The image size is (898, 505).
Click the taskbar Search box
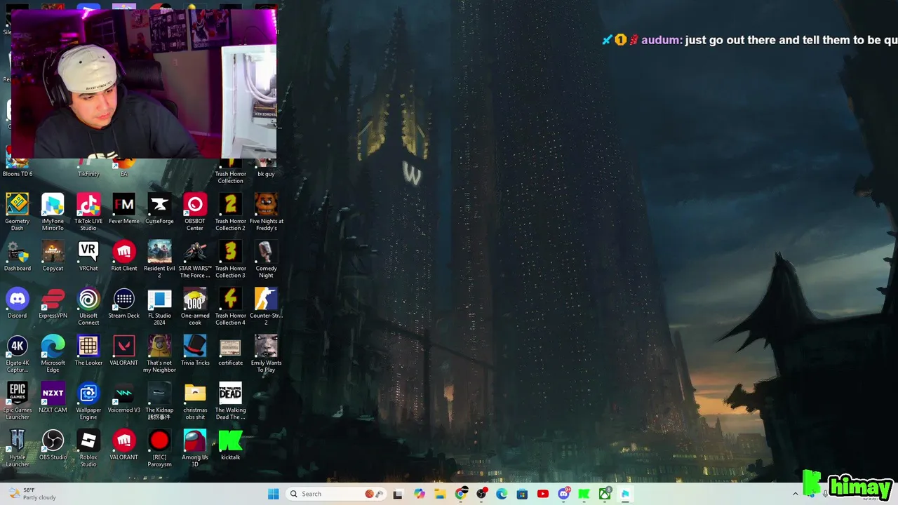(x=337, y=494)
